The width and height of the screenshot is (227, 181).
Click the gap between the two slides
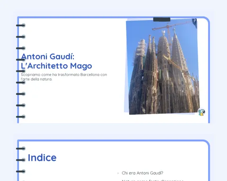[x=113, y=131]
